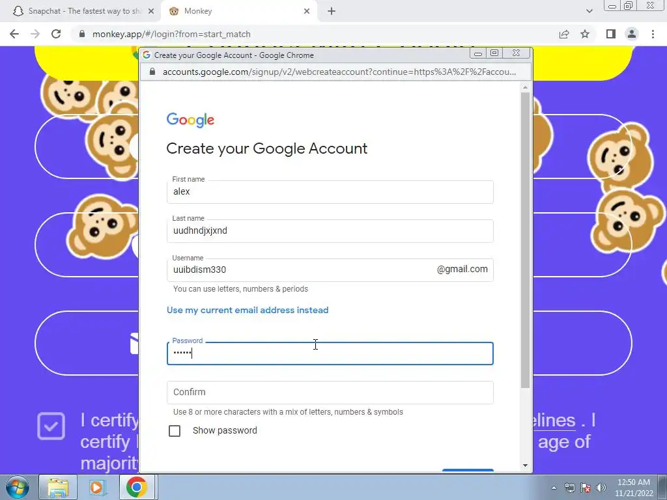Click the taskbar clock 12:50 AM
Image resolution: width=667 pixels, height=500 pixels.
pyautogui.click(x=634, y=488)
